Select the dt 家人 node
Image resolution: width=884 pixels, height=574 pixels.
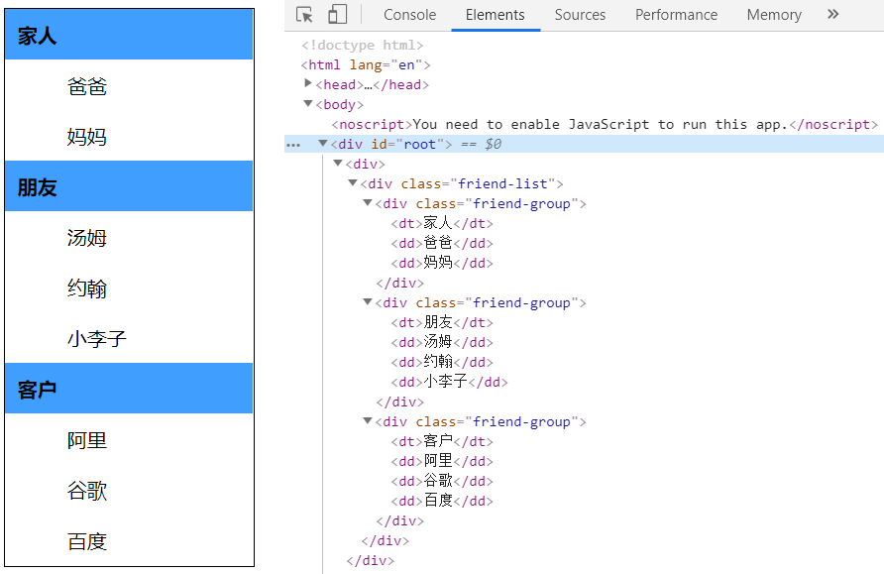(x=442, y=223)
